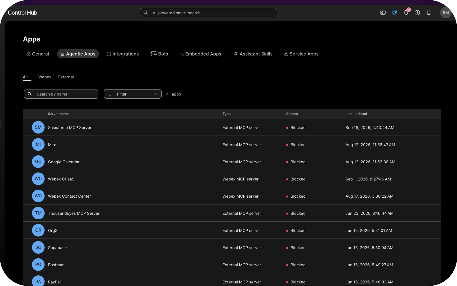Select Webex MCP server type in Webex CPaaS row
Screen dimensions: 457x286
(x=240, y=179)
